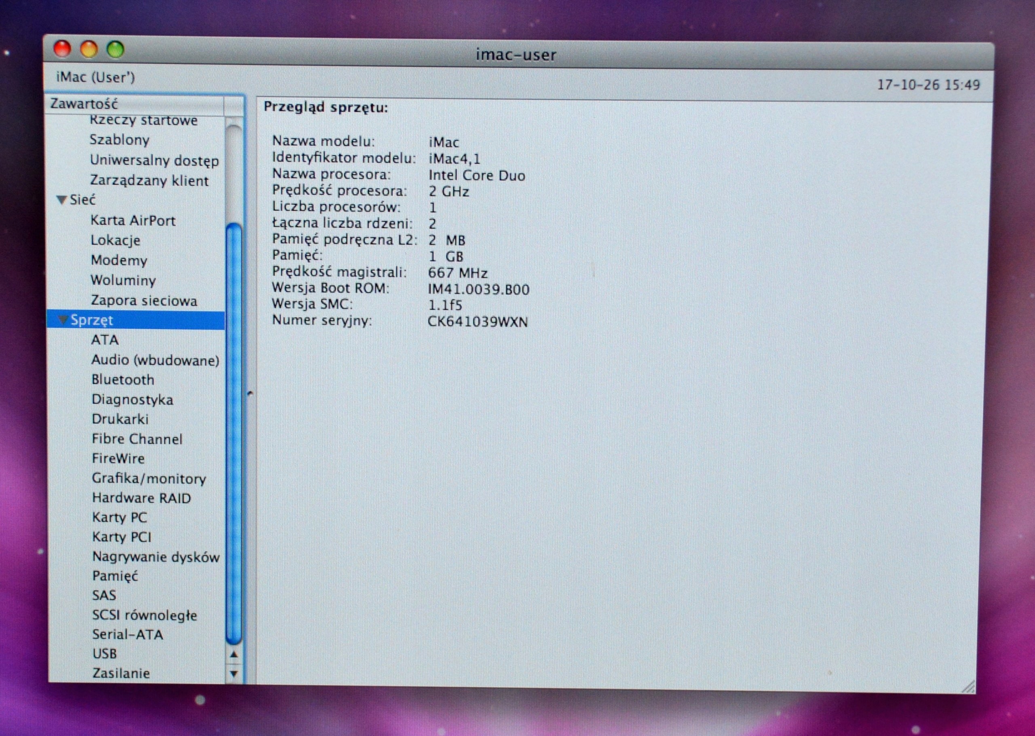Click the sidebar scroll down arrow
The image size is (1035, 736).
pos(234,673)
